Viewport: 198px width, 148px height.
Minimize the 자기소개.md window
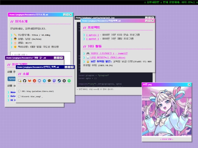(x=65, y=15)
